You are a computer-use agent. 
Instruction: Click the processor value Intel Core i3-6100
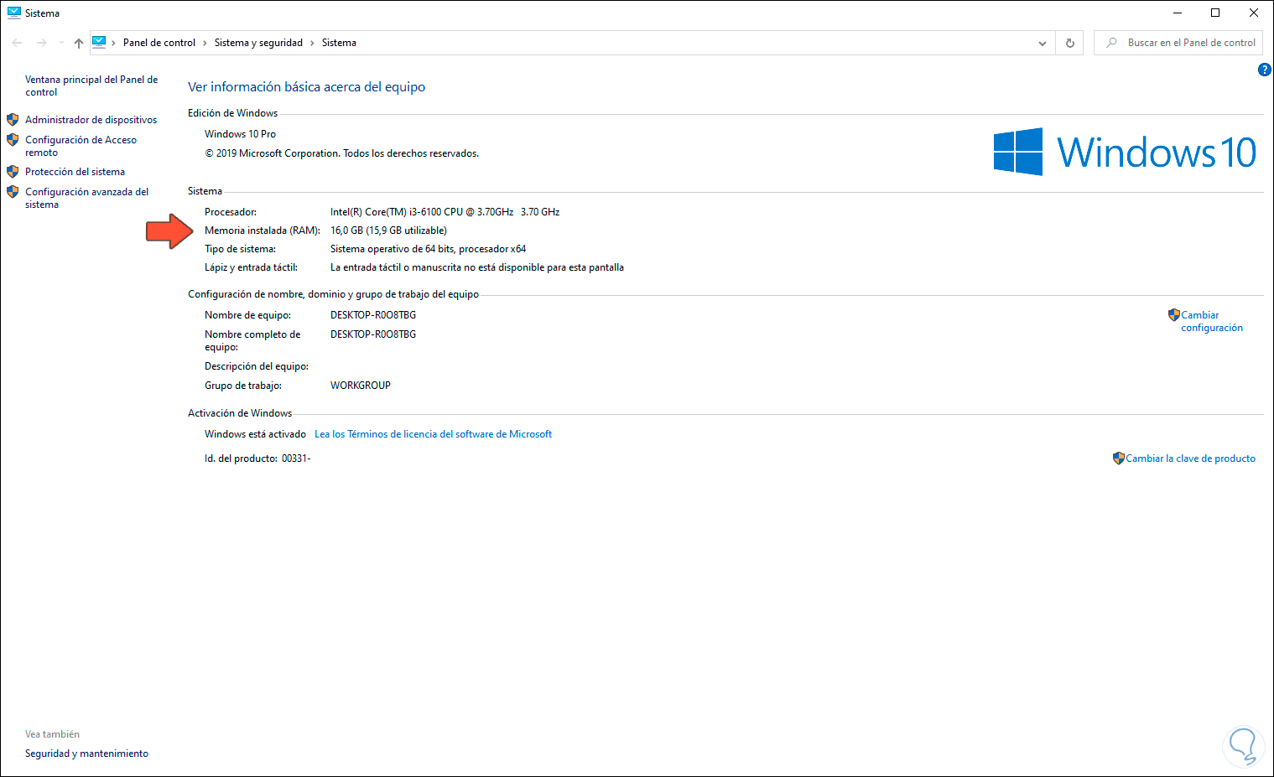click(x=445, y=212)
